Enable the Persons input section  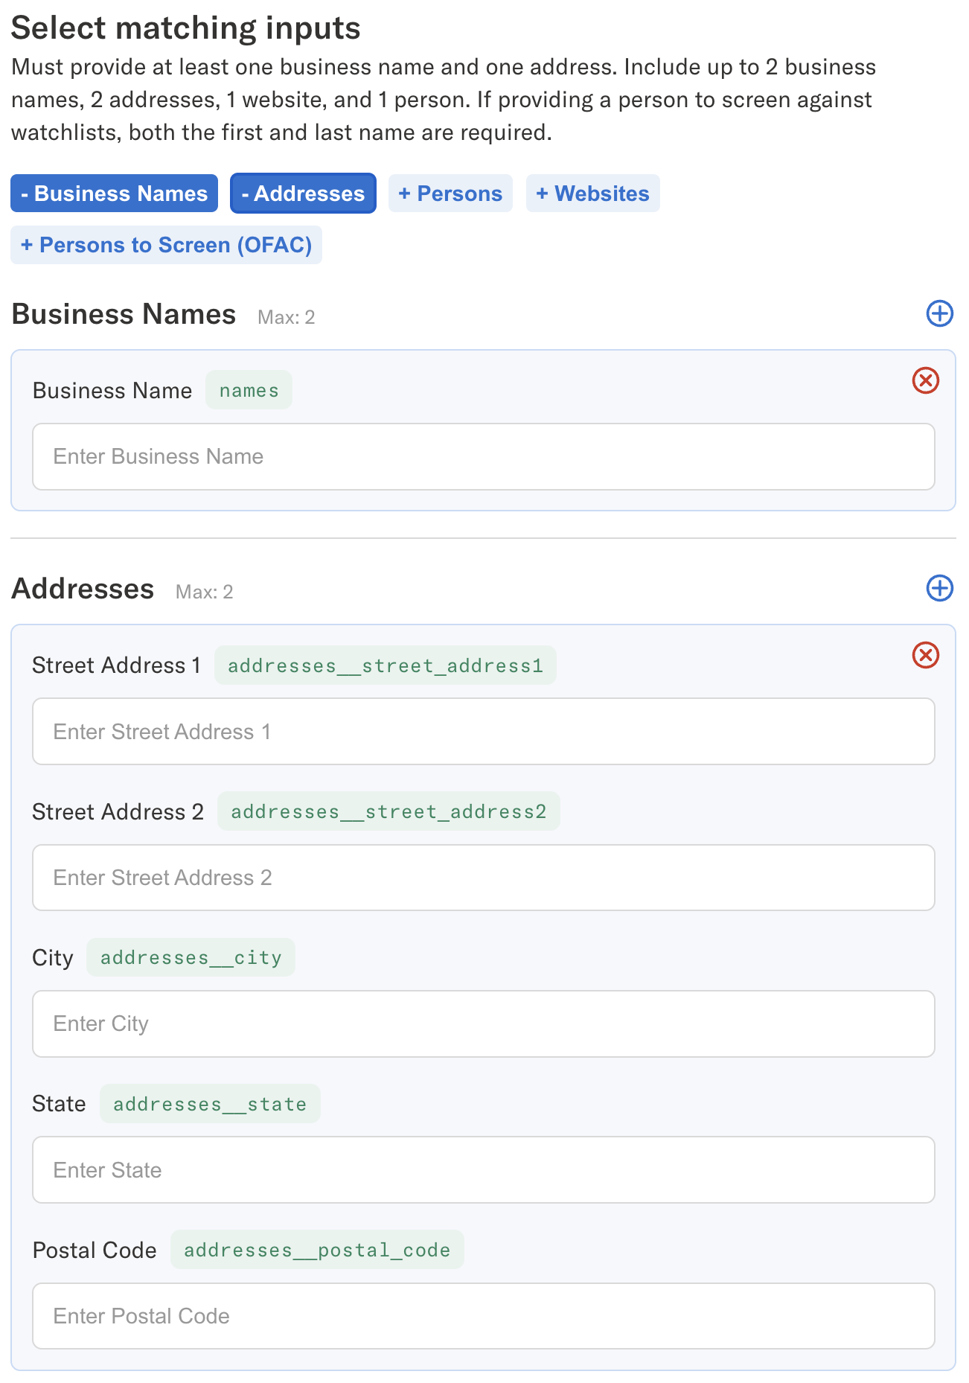(x=450, y=194)
